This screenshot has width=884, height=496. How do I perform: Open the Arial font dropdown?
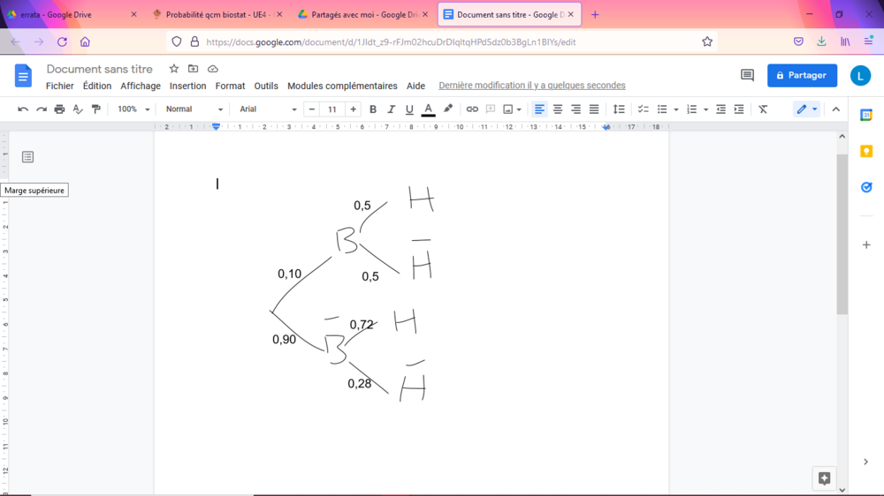tap(268, 109)
